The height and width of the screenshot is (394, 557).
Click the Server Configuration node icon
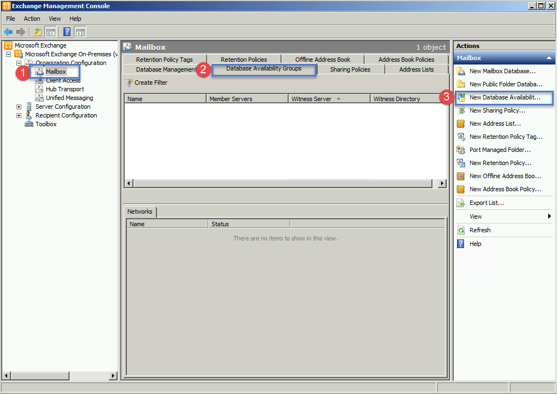pos(29,107)
